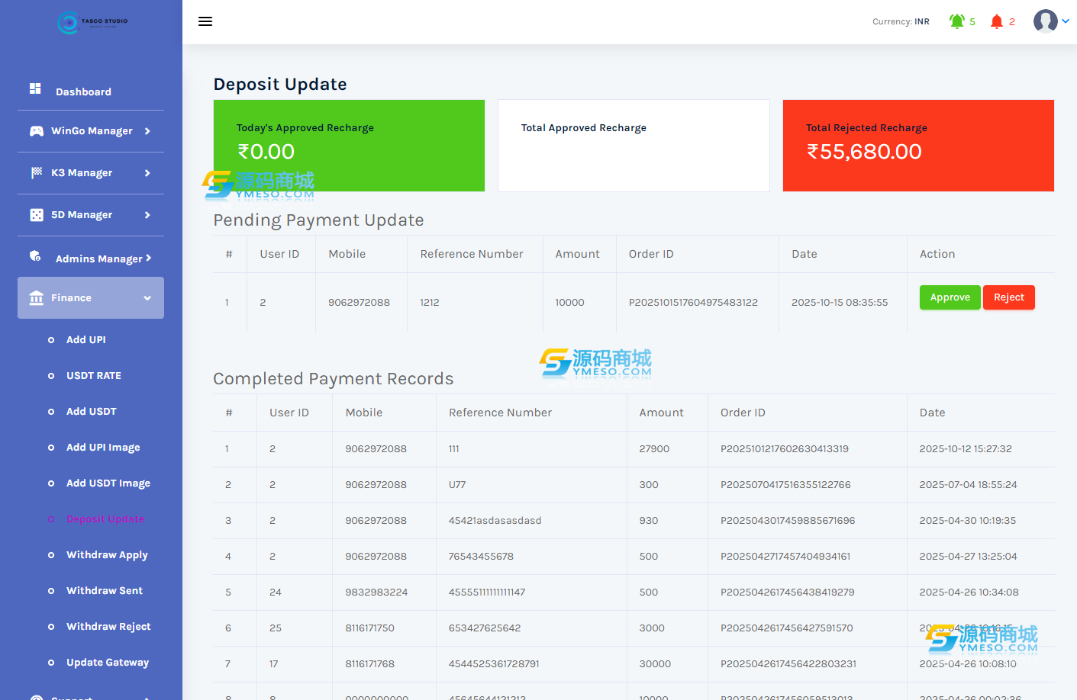Click the K3 Manager flag icon

(36, 173)
